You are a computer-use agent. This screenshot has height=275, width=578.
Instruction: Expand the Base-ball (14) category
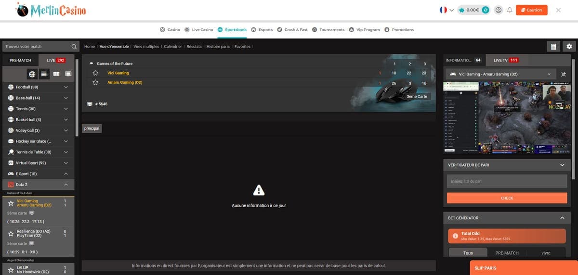click(66, 98)
